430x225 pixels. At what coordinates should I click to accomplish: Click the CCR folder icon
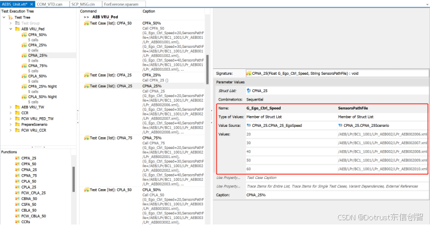[x=17, y=113]
